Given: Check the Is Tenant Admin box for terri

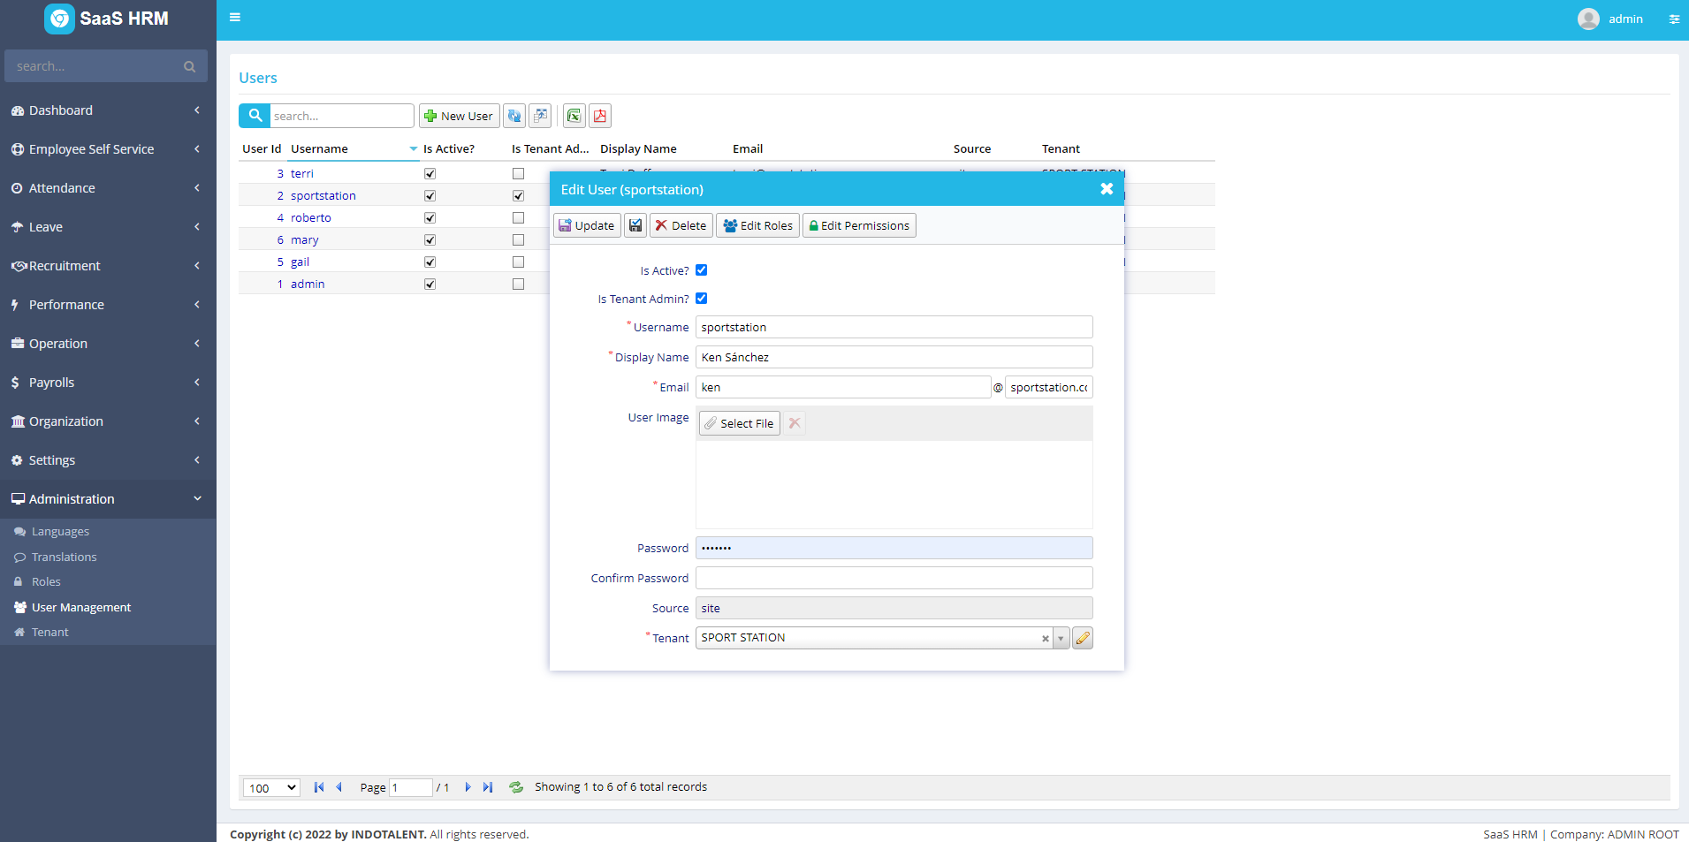Looking at the screenshot, I should tap(519, 173).
